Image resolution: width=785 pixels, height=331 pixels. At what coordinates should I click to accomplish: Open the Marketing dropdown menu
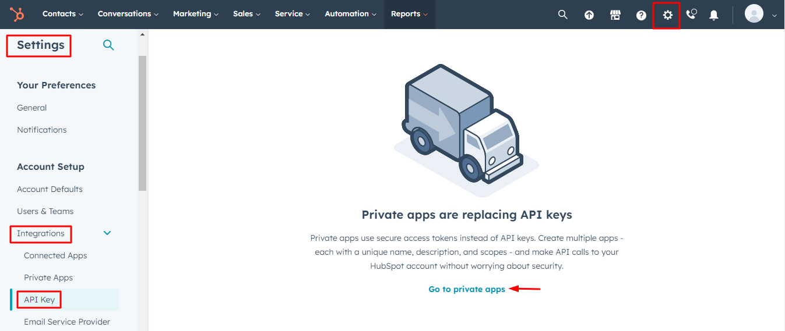196,14
